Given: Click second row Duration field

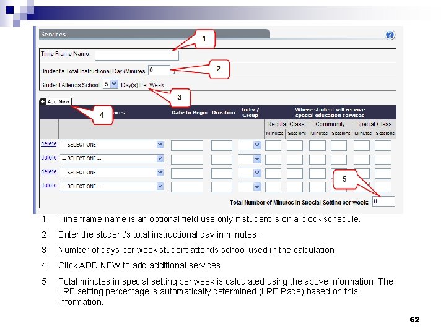Looking at the screenshot, I should click(222, 160).
